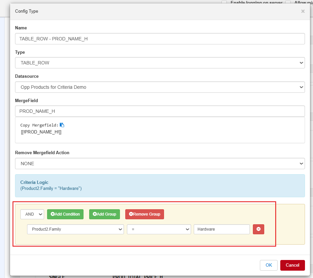313x278 pixels.
Task: Click the Config Type dialog title
Action: click(x=26, y=11)
